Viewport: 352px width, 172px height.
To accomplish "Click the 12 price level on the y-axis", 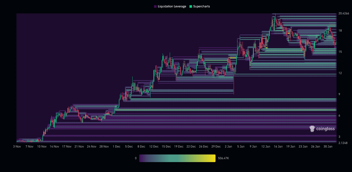I will click(x=340, y=73).
